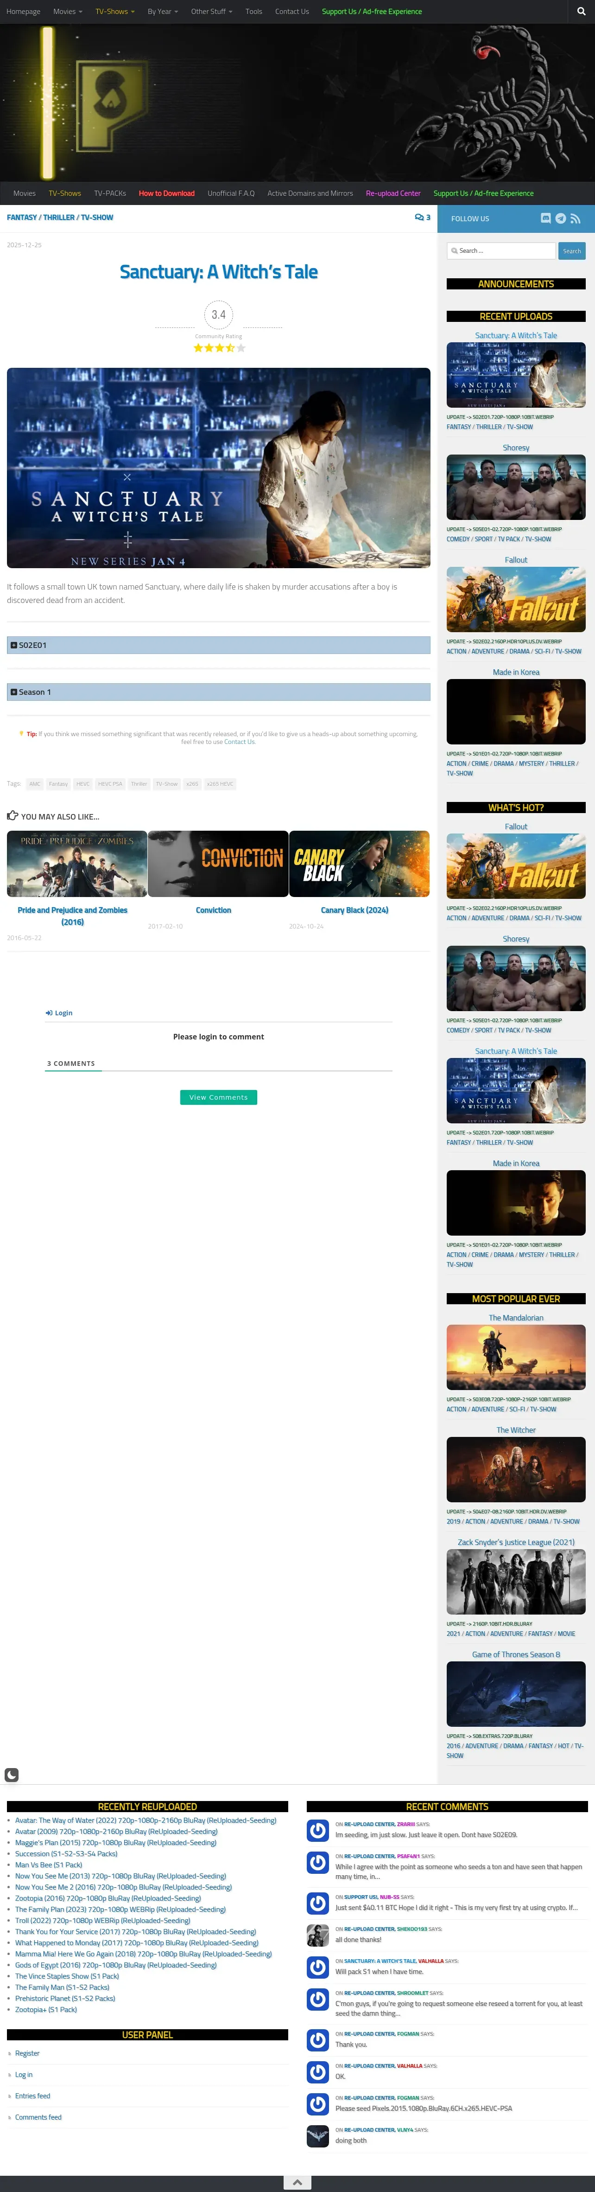Open The Mandalorian thumbnail
Viewport: 595px width, 2192px height.
coord(516,1357)
